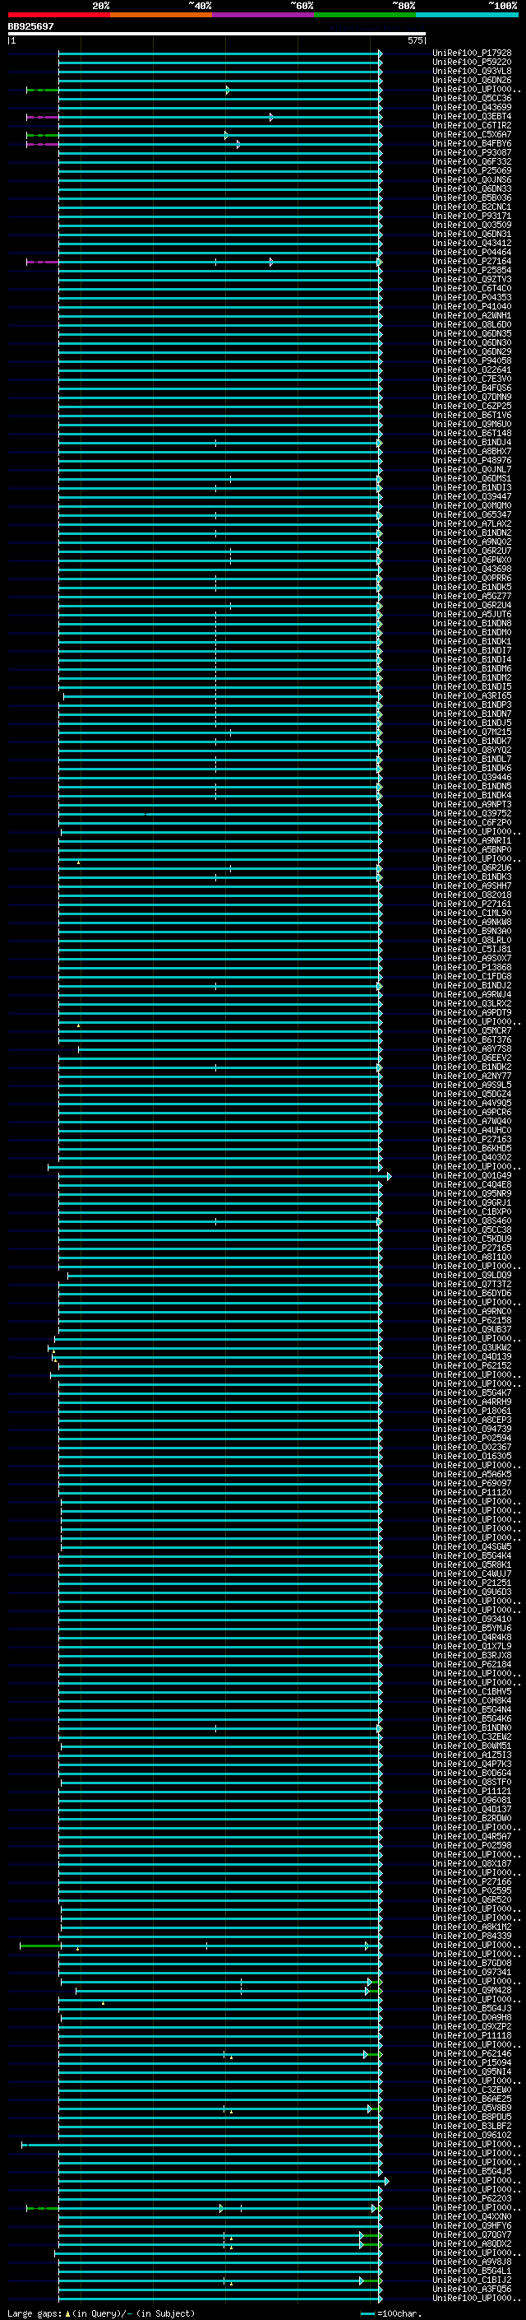Screen dimensions: 526x2320
Task: Select hit label UniRef100_Q3EBT4
Action: pyautogui.click(x=471, y=116)
